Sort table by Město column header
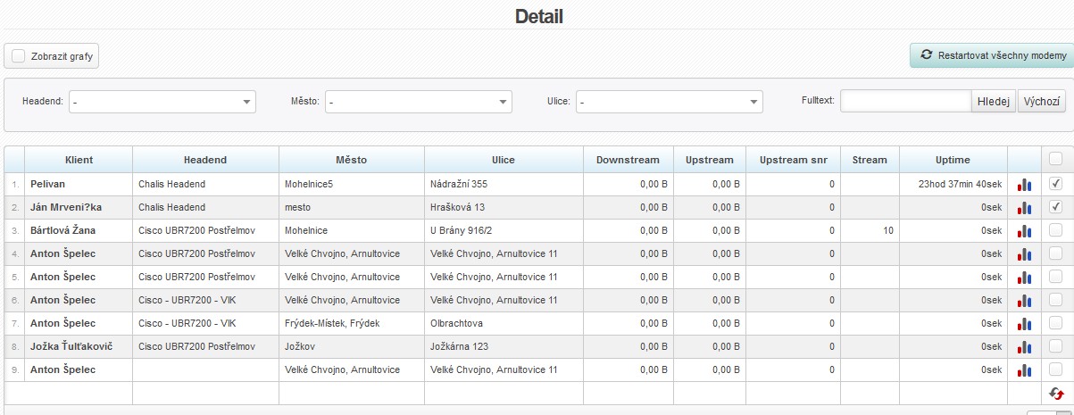This screenshot has width=1074, height=415. click(x=351, y=160)
